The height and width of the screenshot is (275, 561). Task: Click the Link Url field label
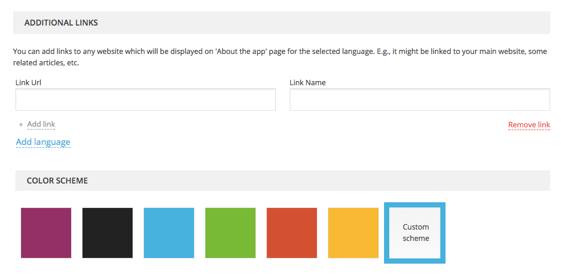click(28, 82)
